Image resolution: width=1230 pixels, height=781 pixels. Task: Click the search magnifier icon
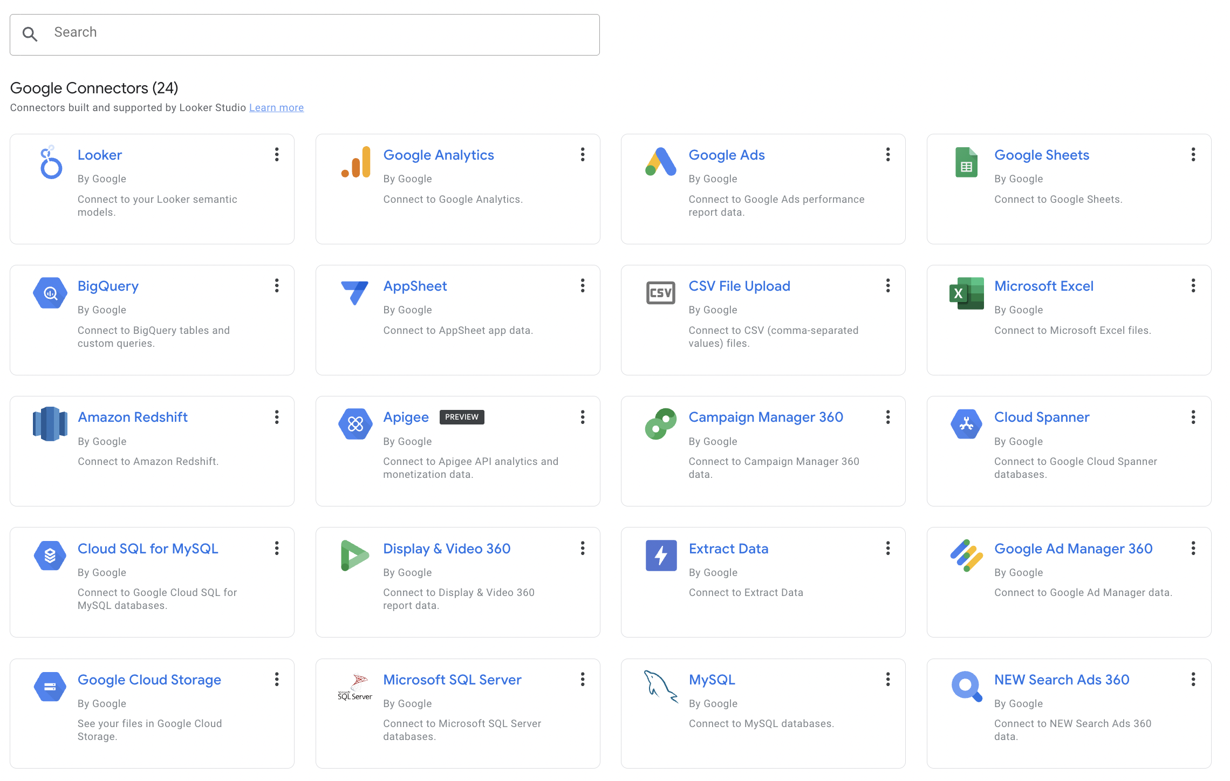tap(30, 34)
